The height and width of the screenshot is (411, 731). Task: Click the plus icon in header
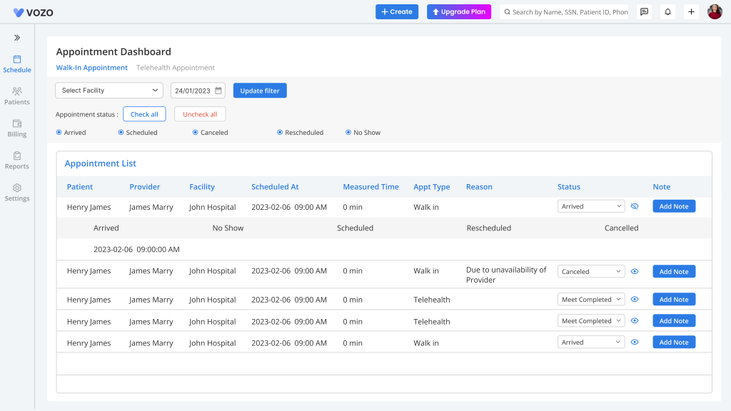click(691, 11)
